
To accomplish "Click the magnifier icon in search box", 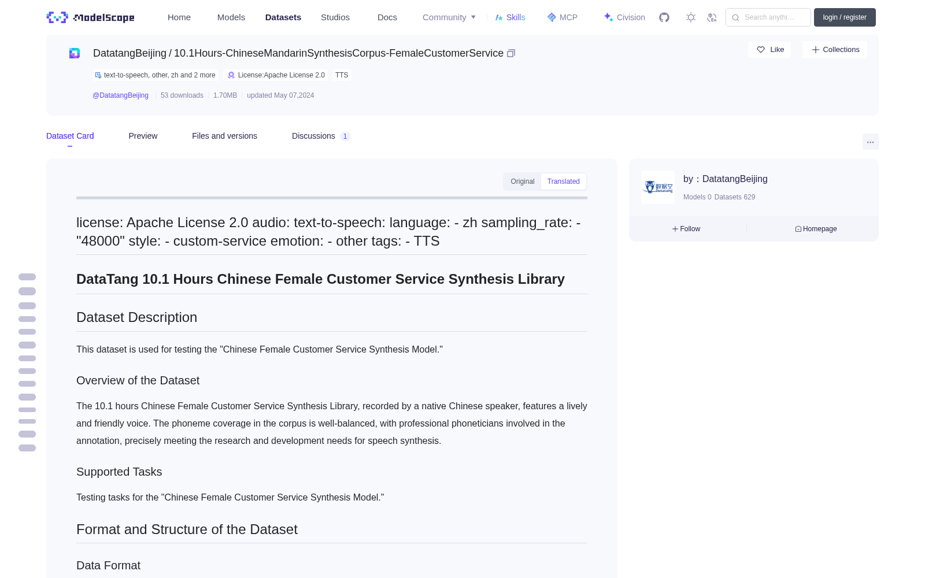I will pyautogui.click(x=735, y=17).
